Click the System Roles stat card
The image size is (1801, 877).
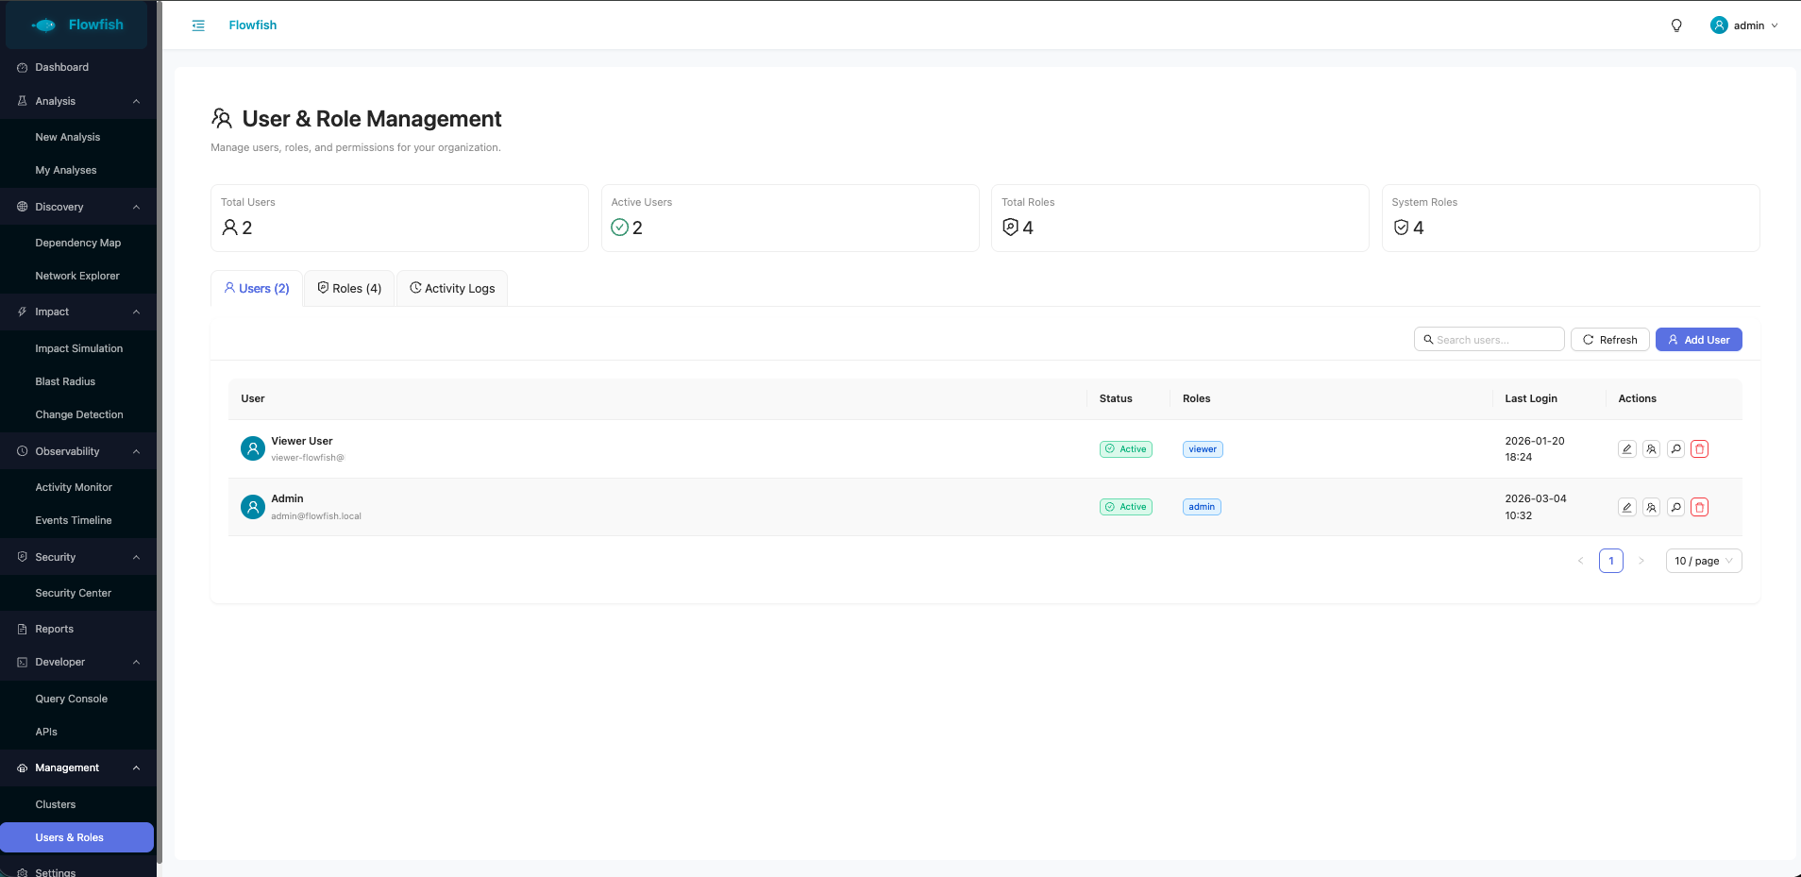1571,218
